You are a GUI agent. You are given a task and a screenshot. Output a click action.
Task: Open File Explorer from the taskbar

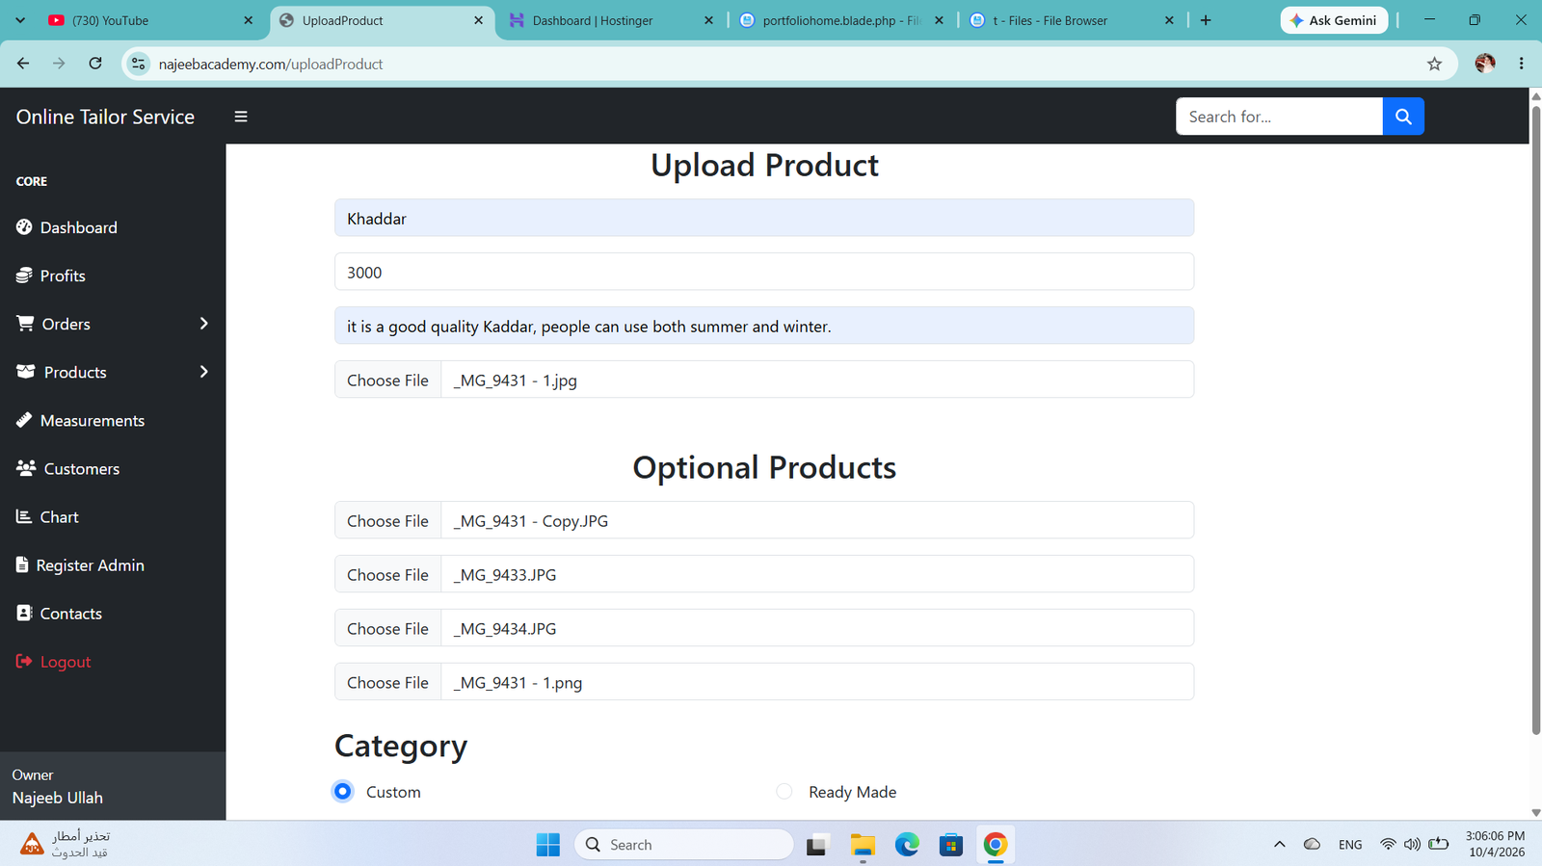coord(863,845)
